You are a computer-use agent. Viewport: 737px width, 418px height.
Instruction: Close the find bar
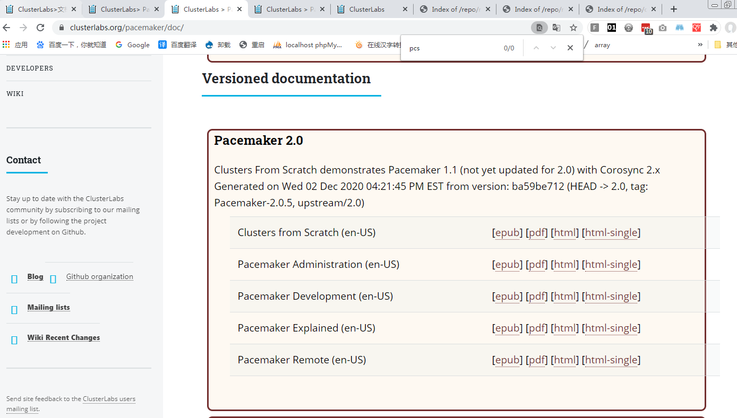click(570, 48)
